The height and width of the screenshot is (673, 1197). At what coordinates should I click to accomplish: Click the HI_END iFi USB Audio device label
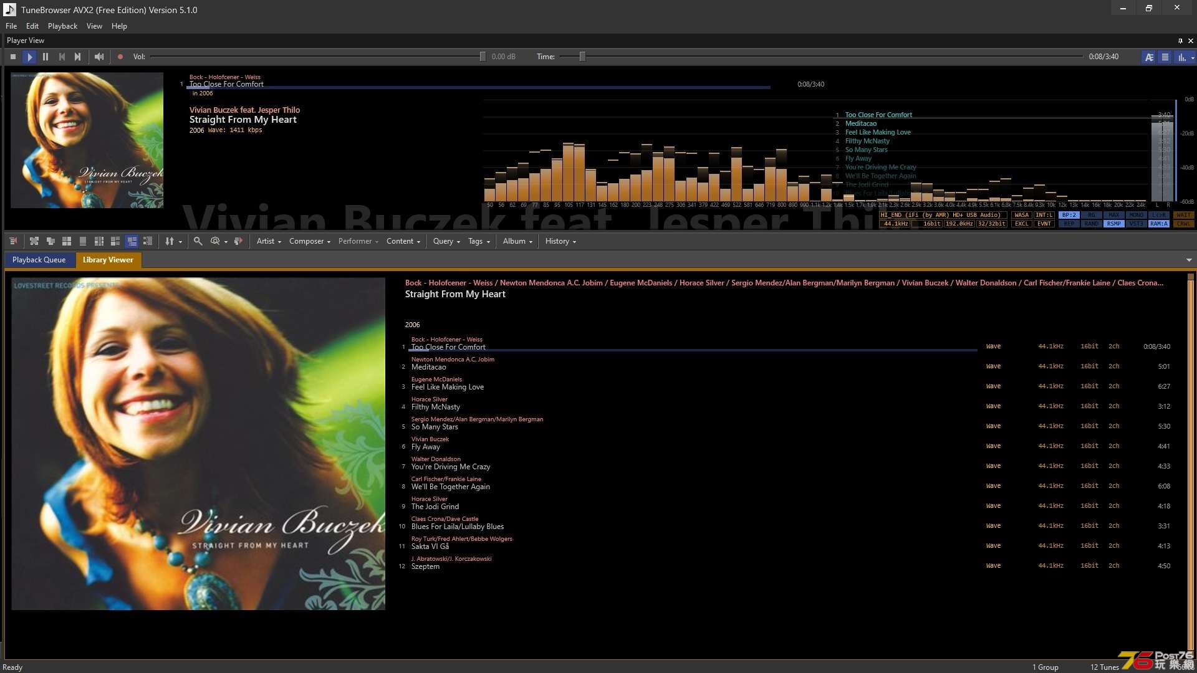click(943, 215)
